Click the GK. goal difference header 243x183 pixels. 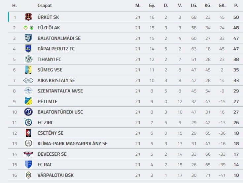pyautogui.click(x=222, y=6)
